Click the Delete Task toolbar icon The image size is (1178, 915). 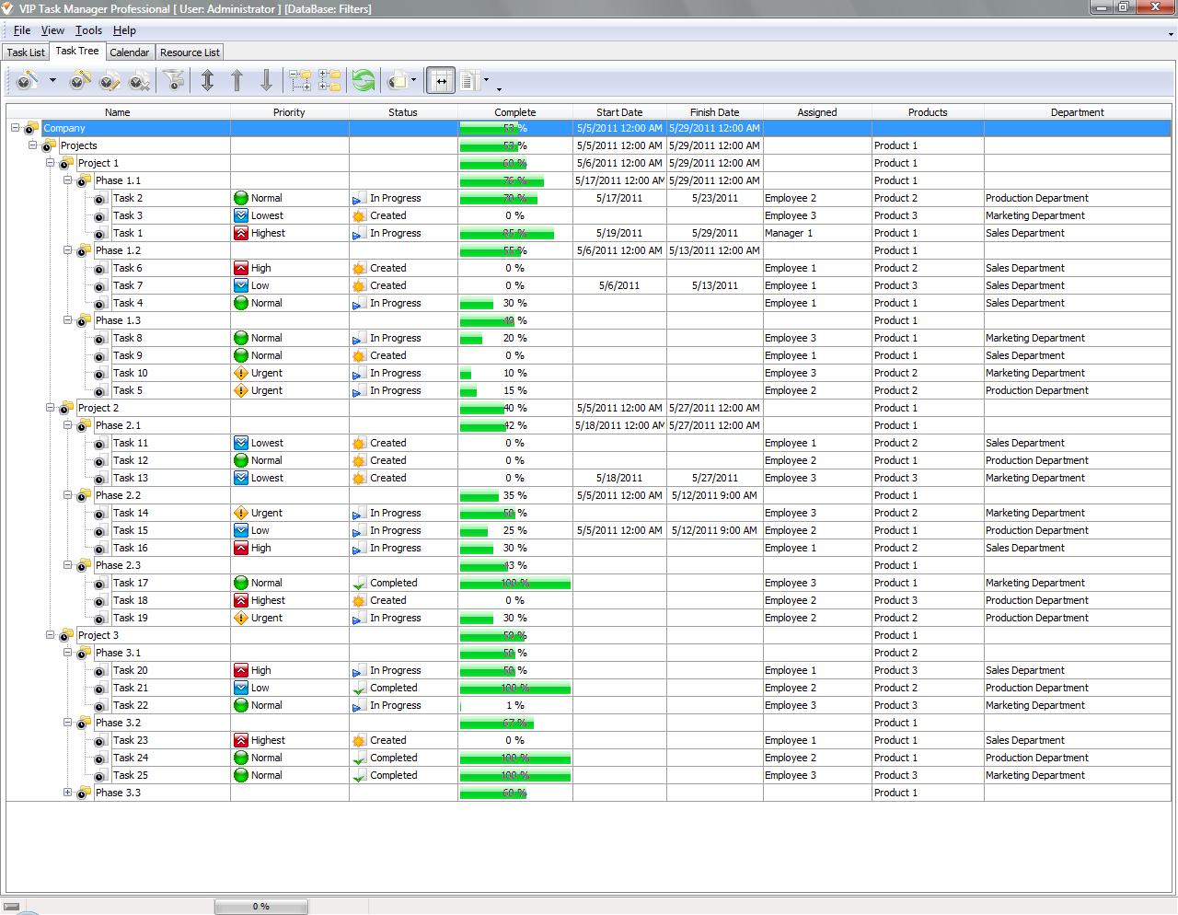[139, 81]
